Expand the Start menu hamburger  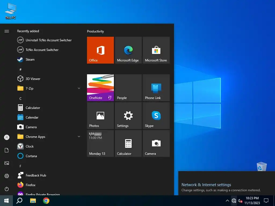point(7,31)
